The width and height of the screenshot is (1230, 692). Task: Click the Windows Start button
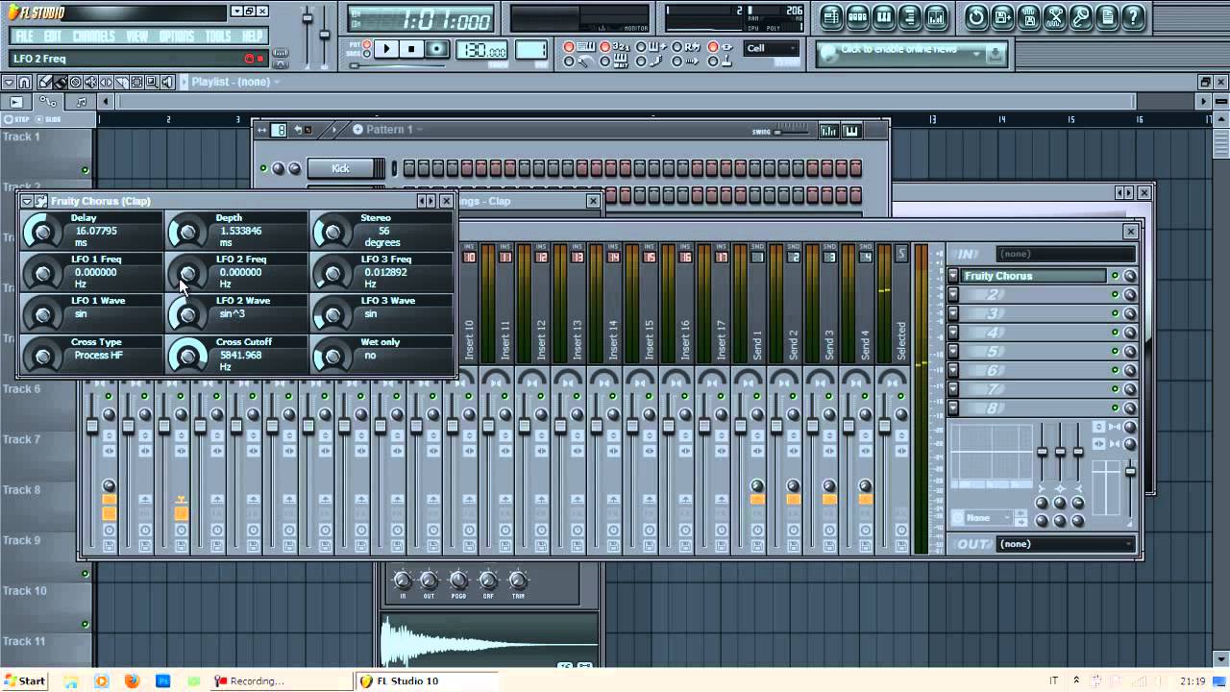24,680
